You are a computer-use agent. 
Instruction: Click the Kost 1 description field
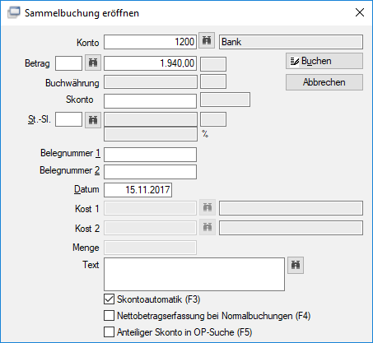(291, 208)
